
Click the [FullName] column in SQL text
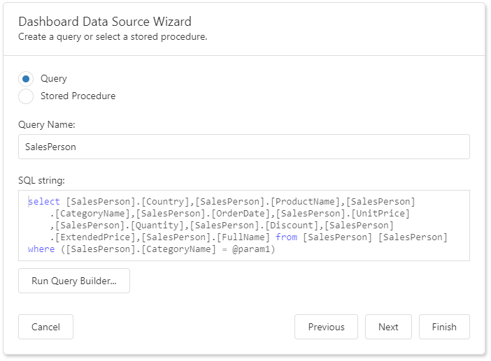click(244, 237)
